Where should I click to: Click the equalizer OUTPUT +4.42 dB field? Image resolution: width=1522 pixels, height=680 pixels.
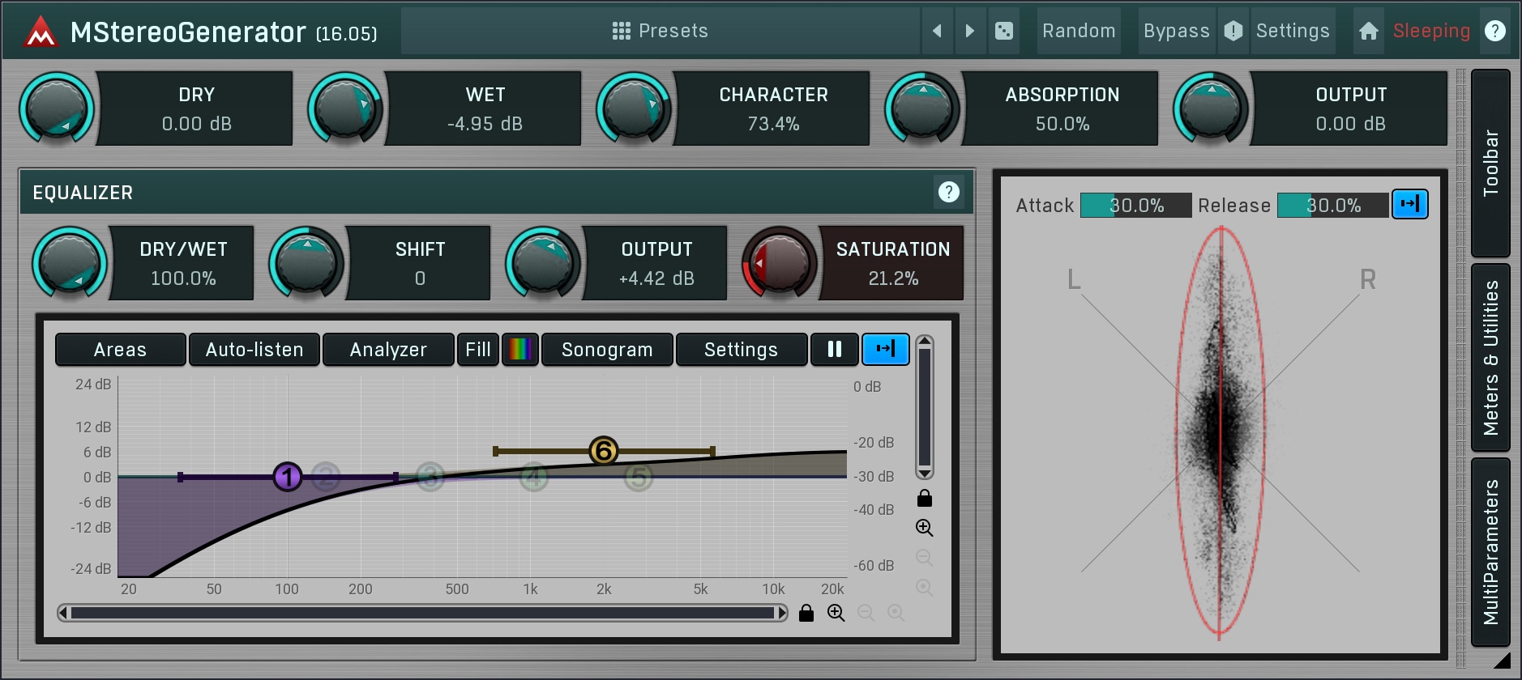(656, 263)
